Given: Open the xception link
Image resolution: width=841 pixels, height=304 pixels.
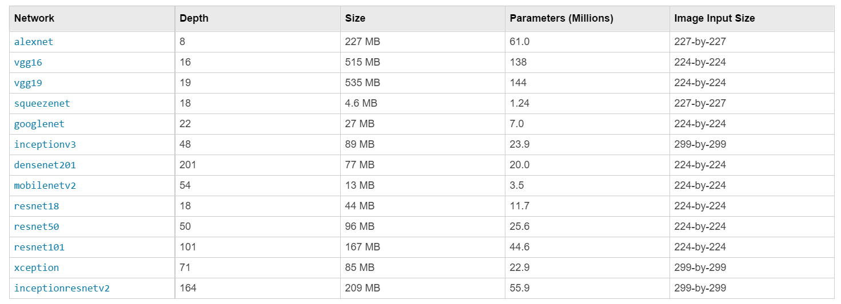Looking at the screenshot, I should [37, 267].
